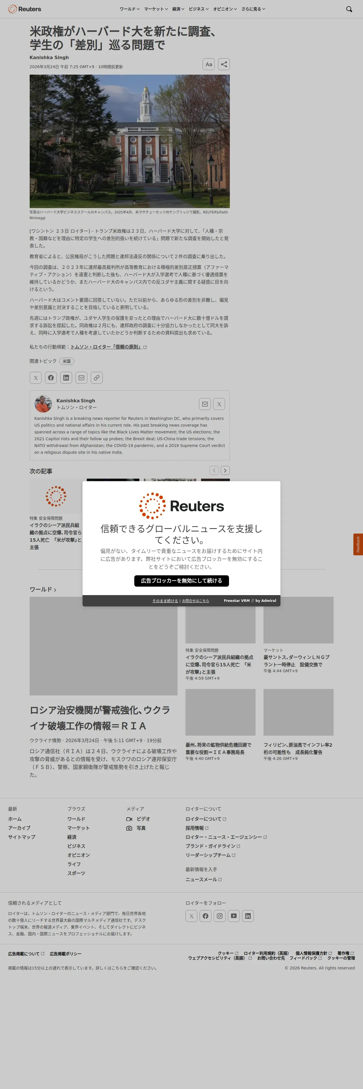Image resolution: width=363 pixels, height=1089 pixels.
Task: Click the share icon below the headline
Action: coord(224,64)
